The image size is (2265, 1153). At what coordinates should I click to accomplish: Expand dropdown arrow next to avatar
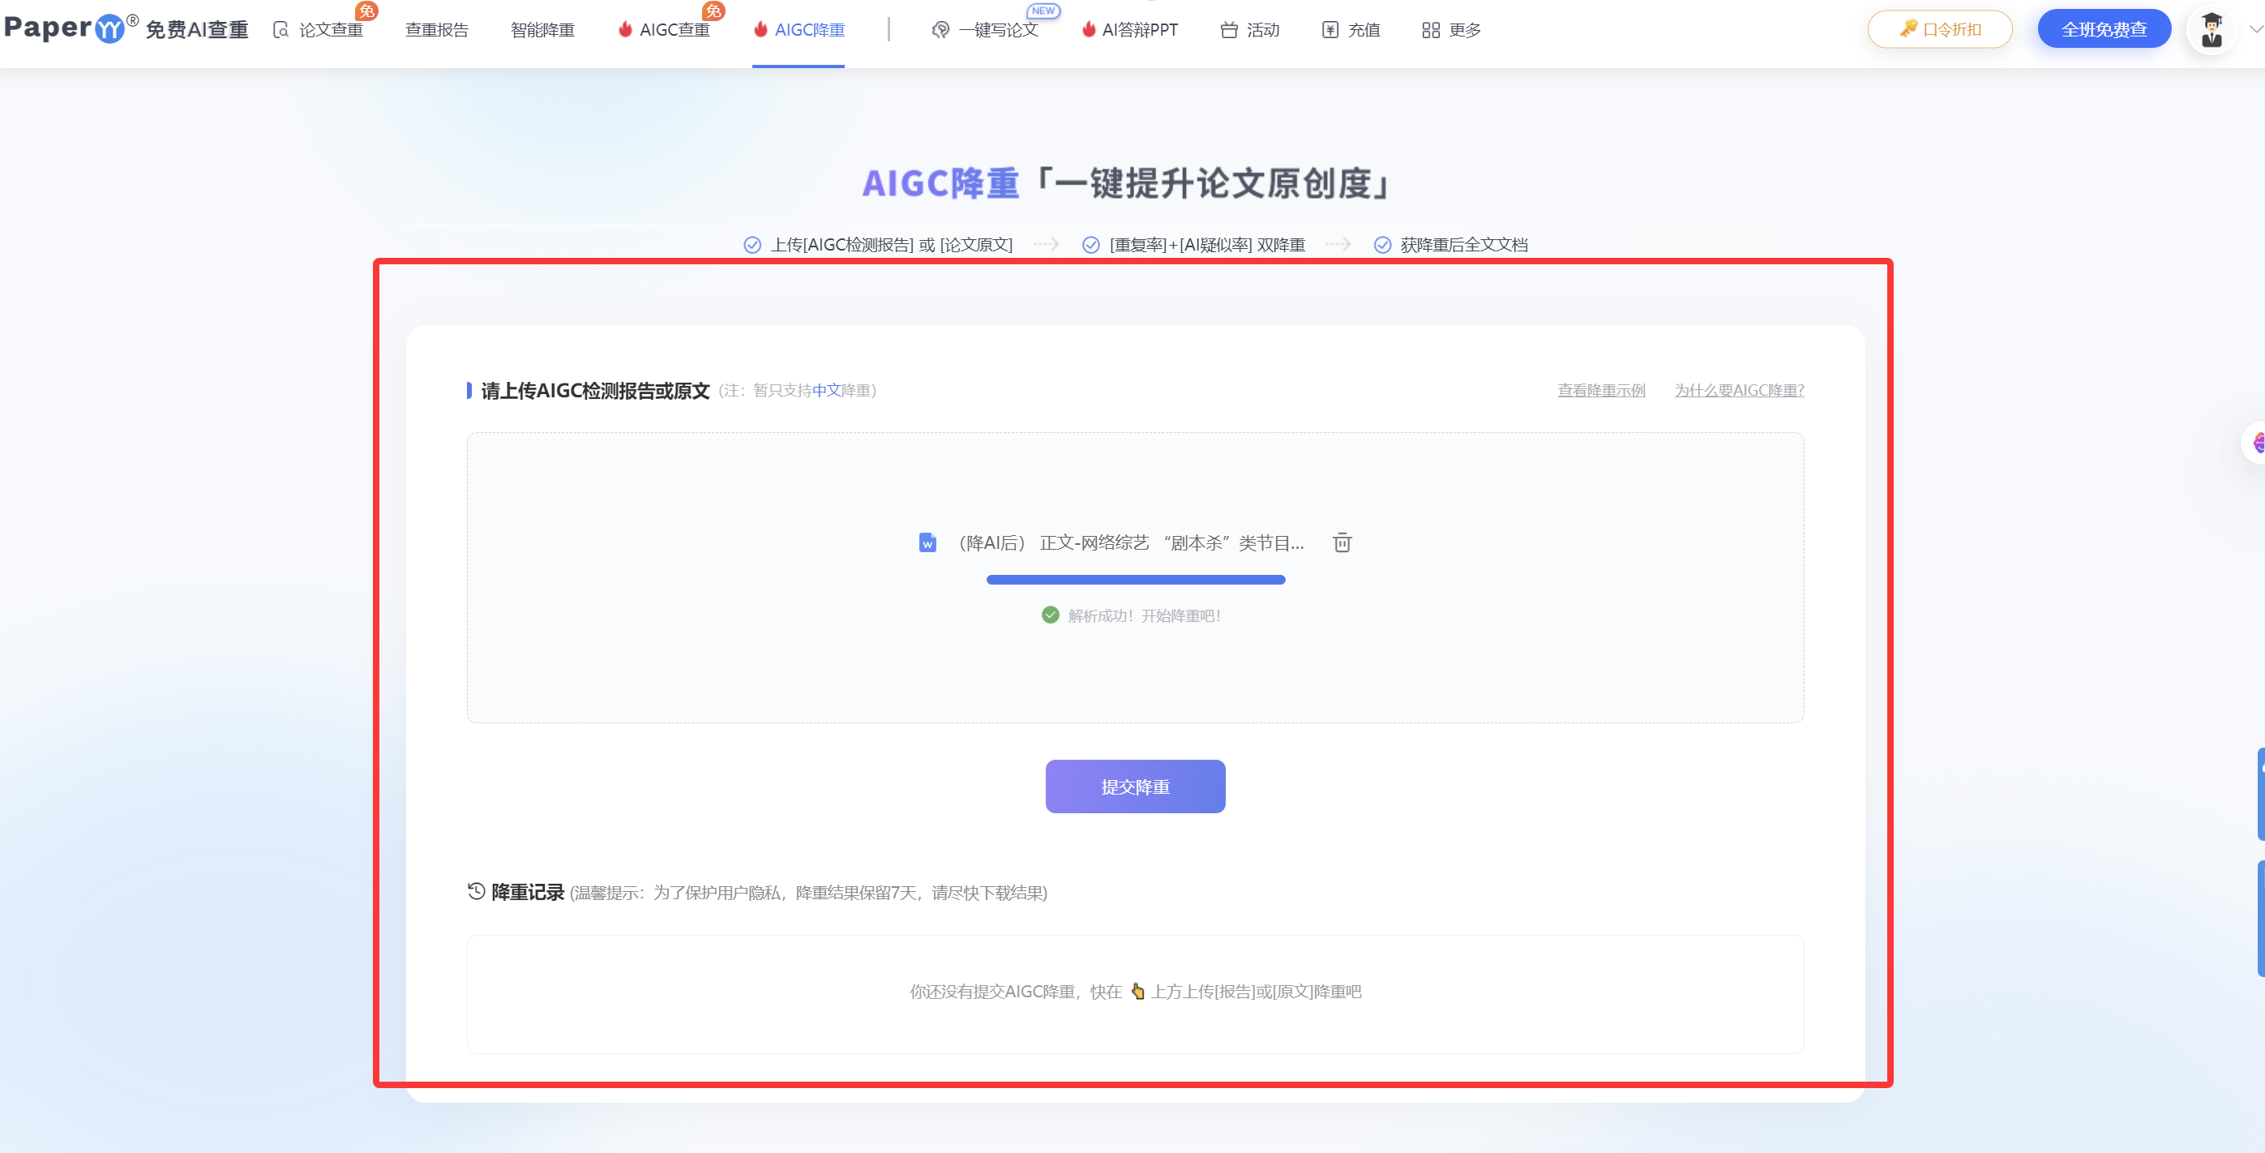point(2255,30)
